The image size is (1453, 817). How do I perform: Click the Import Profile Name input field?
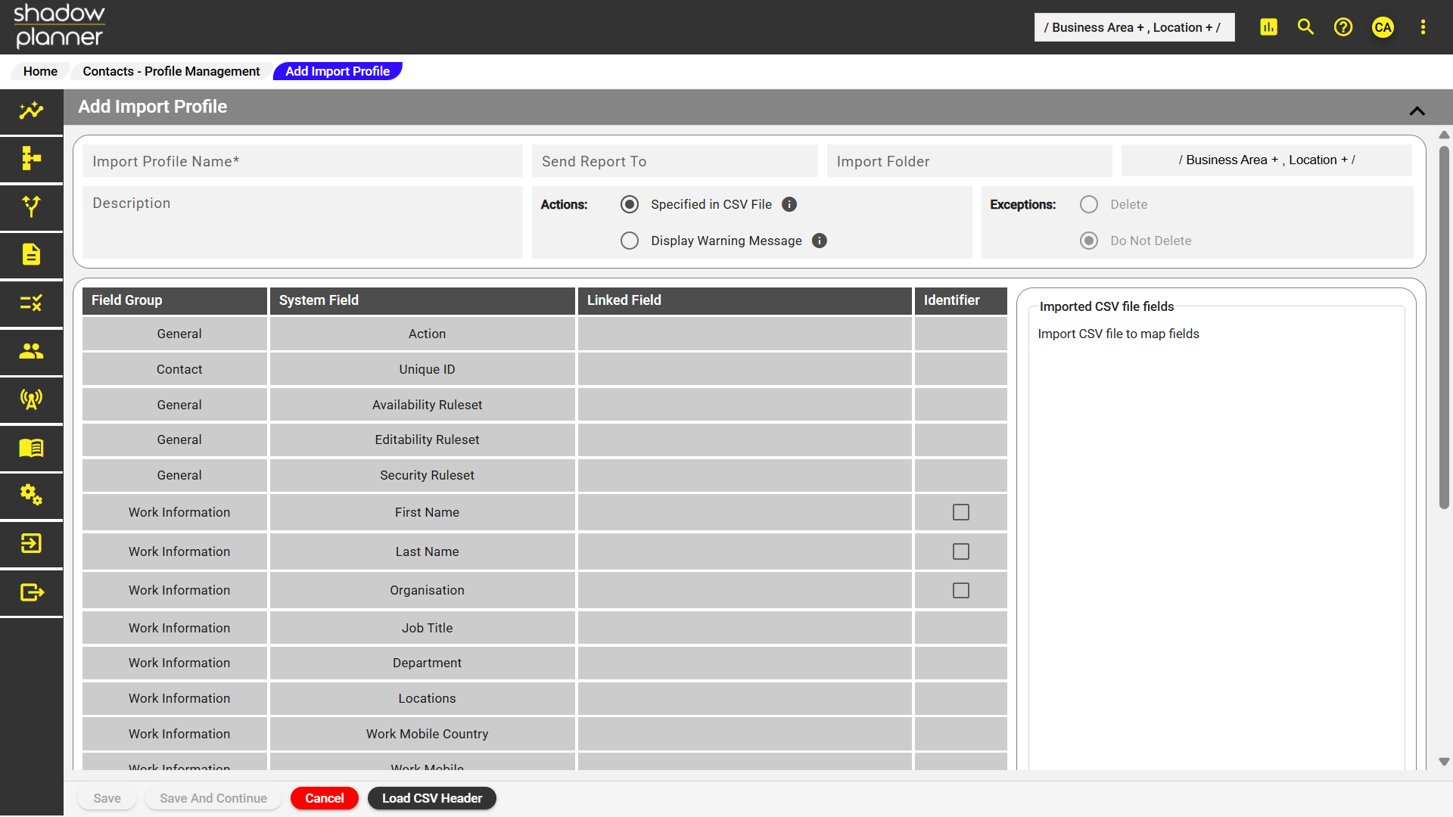click(x=302, y=160)
